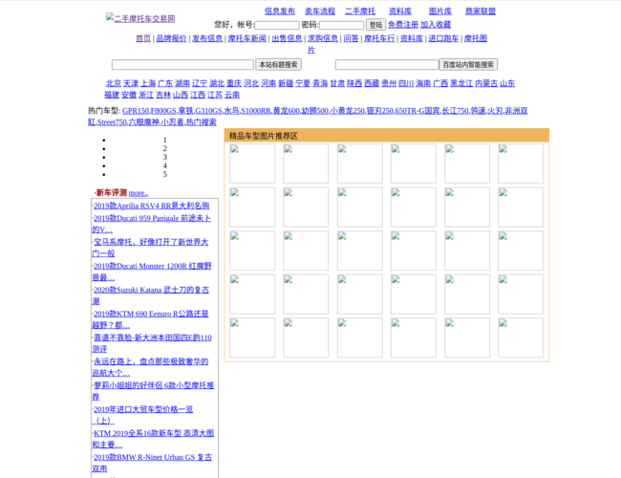This screenshot has width=621, height=478.
Task: Click the bottom-left thumbnail in the picture grid
Action: [252, 337]
